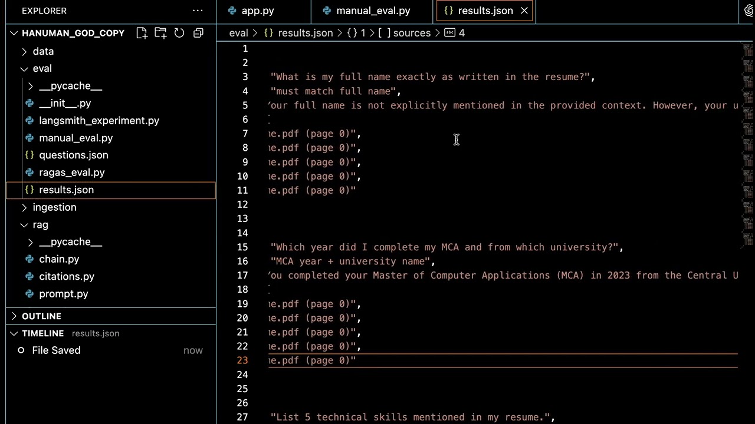Open citations.py file

click(67, 276)
